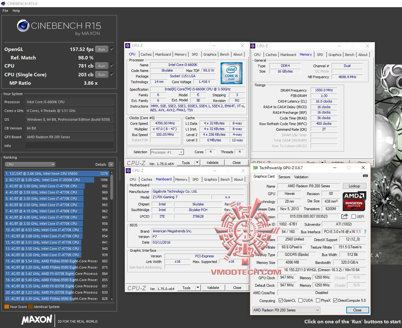
Task: Run the CPU (Single Core) benchmark
Action: click(x=102, y=74)
